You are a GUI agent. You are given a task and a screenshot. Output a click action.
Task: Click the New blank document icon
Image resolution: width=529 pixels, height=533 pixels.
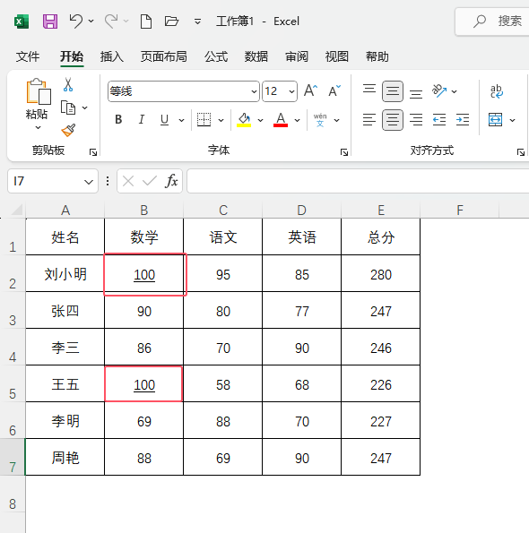pyautogui.click(x=146, y=21)
